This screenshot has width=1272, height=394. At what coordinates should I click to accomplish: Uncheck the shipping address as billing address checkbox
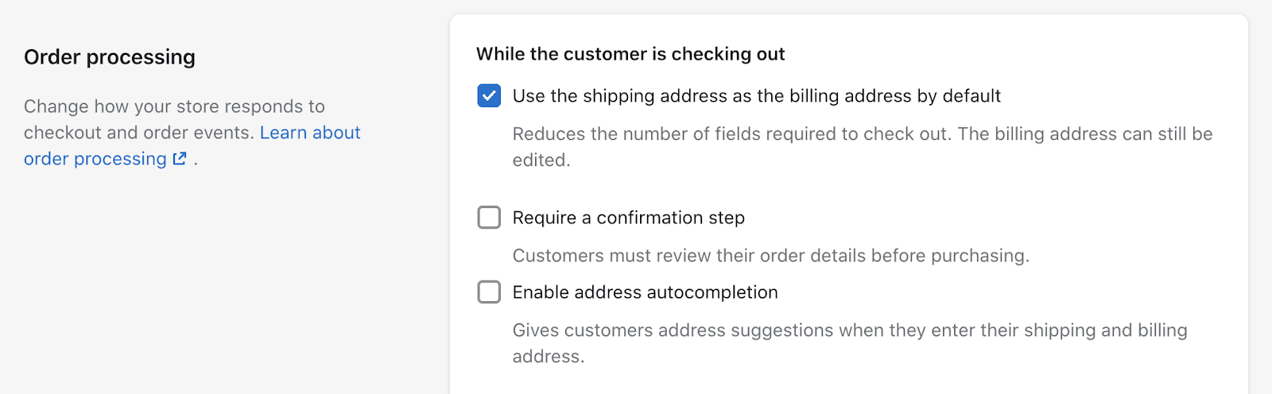pyautogui.click(x=489, y=96)
